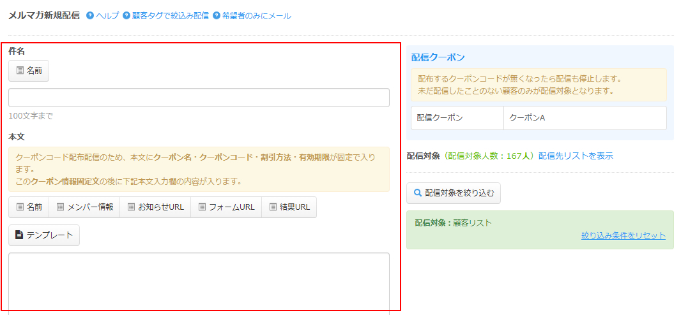Open the 希望者のみにメール help link
Screen dimensions: 681x315
[x=256, y=16]
